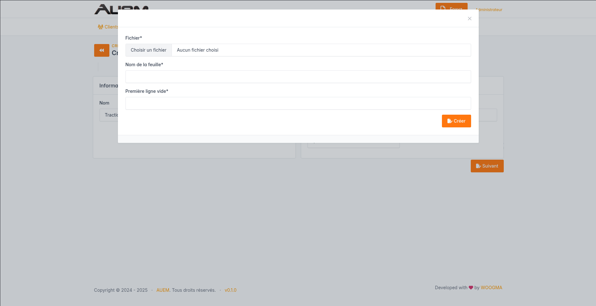This screenshot has height=306, width=596.
Task: Click the Fichier* field label
Action: (133, 38)
